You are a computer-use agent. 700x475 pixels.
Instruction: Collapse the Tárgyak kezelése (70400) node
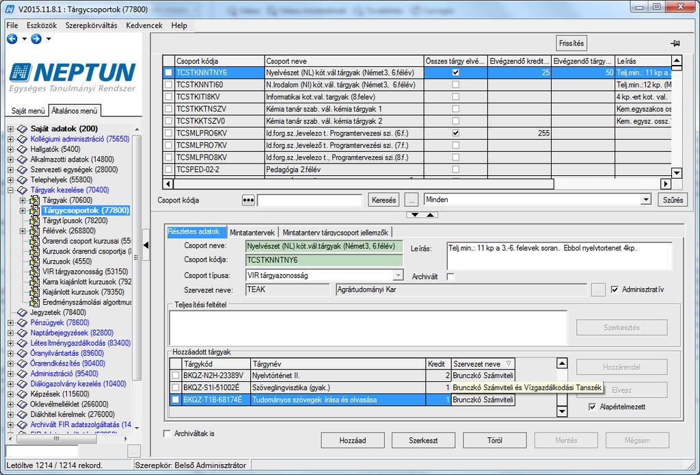pos(10,190)
